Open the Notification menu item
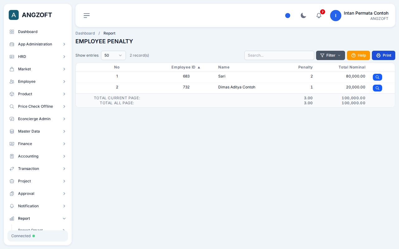 click(x=38, y=206)
